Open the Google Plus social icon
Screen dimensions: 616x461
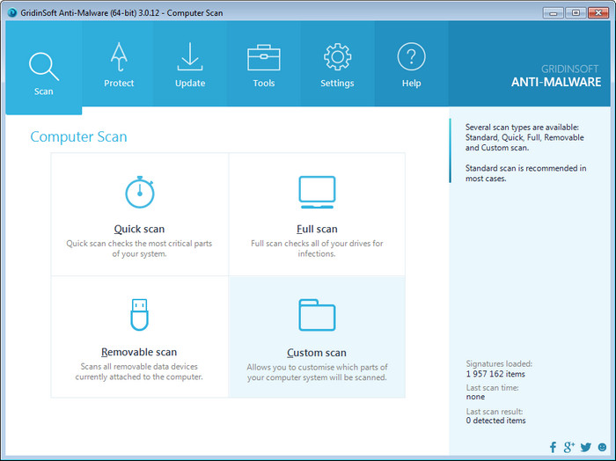[x=568, y=447]
